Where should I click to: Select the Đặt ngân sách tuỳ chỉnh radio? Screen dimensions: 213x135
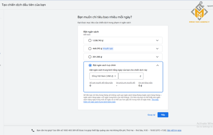coord(90,65)
